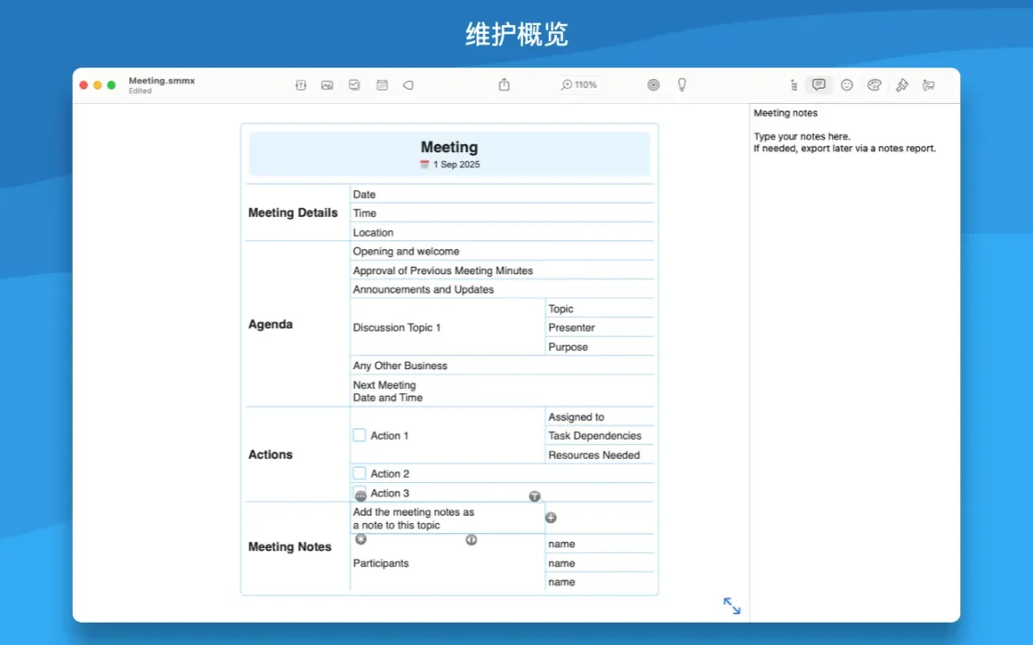This screenshot has width=1033, height=645.
Task: Click the Meeting notes panel title
Action: [786, 113]
